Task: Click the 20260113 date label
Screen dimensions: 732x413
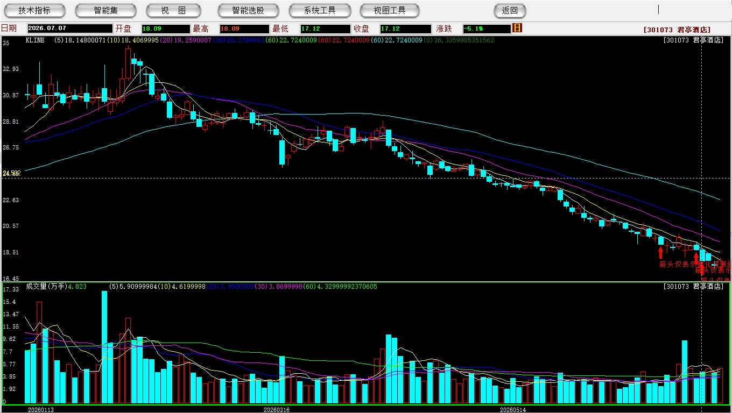Action: [41, 410]
